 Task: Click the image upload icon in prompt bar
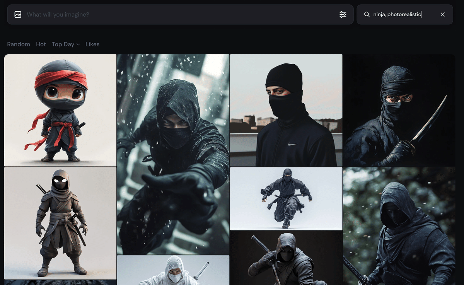click(x=18, y=14)
